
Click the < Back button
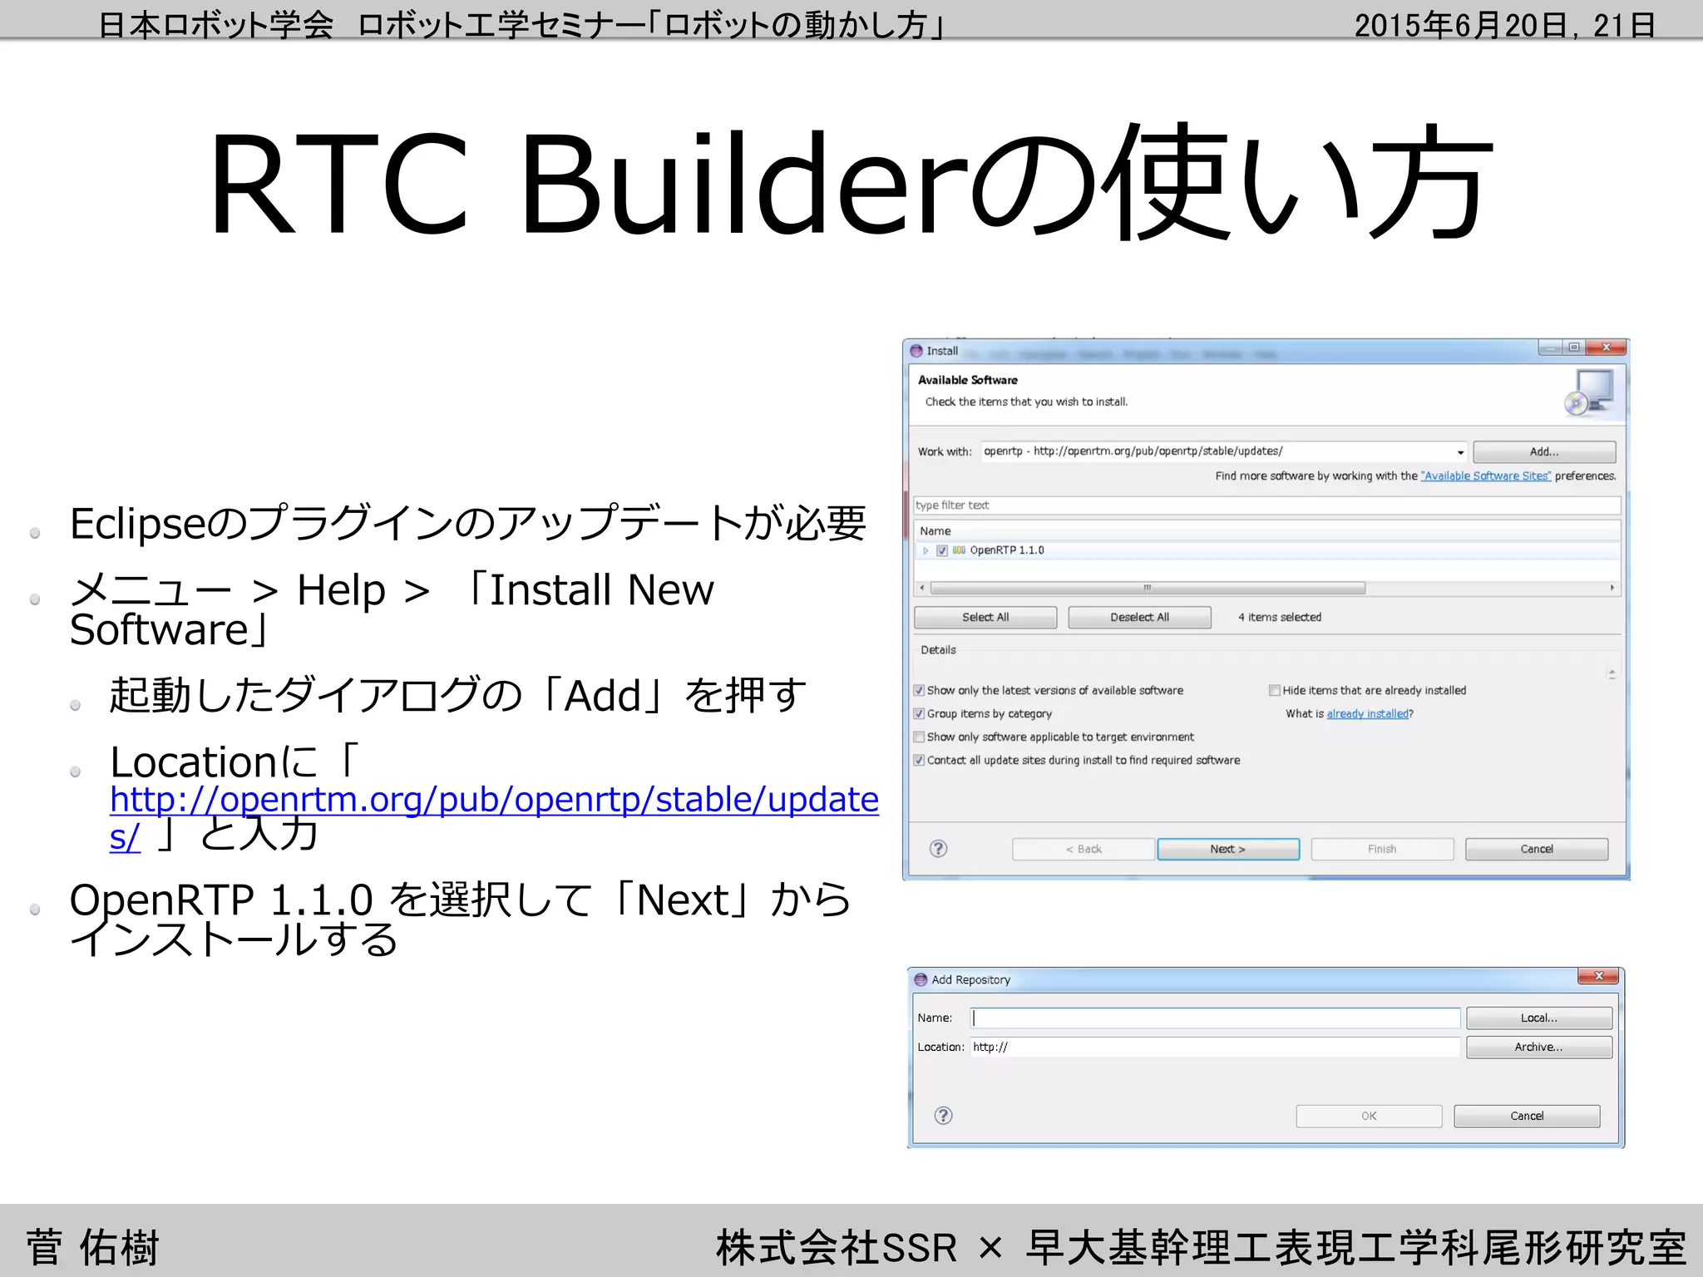pyautogui.click(x=1084, y=849)
